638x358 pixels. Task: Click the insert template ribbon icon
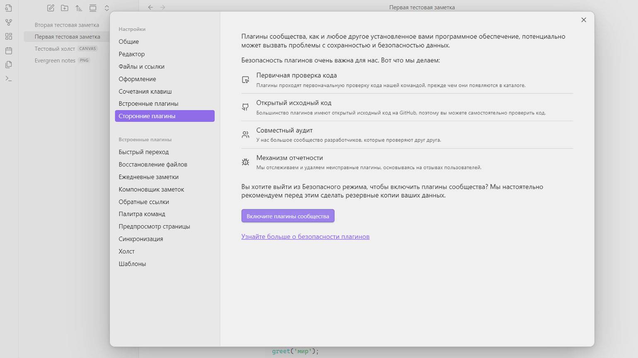9,64
